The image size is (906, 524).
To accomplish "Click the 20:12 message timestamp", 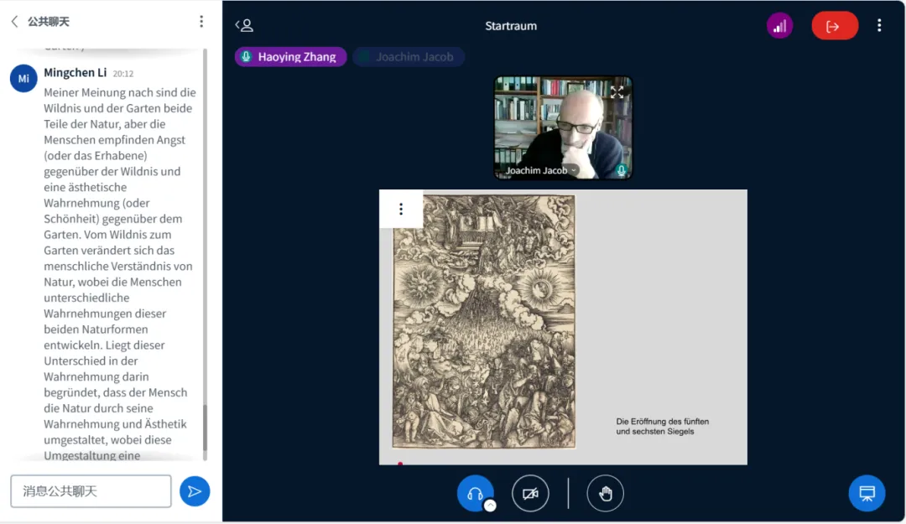I will coord(123,74).
